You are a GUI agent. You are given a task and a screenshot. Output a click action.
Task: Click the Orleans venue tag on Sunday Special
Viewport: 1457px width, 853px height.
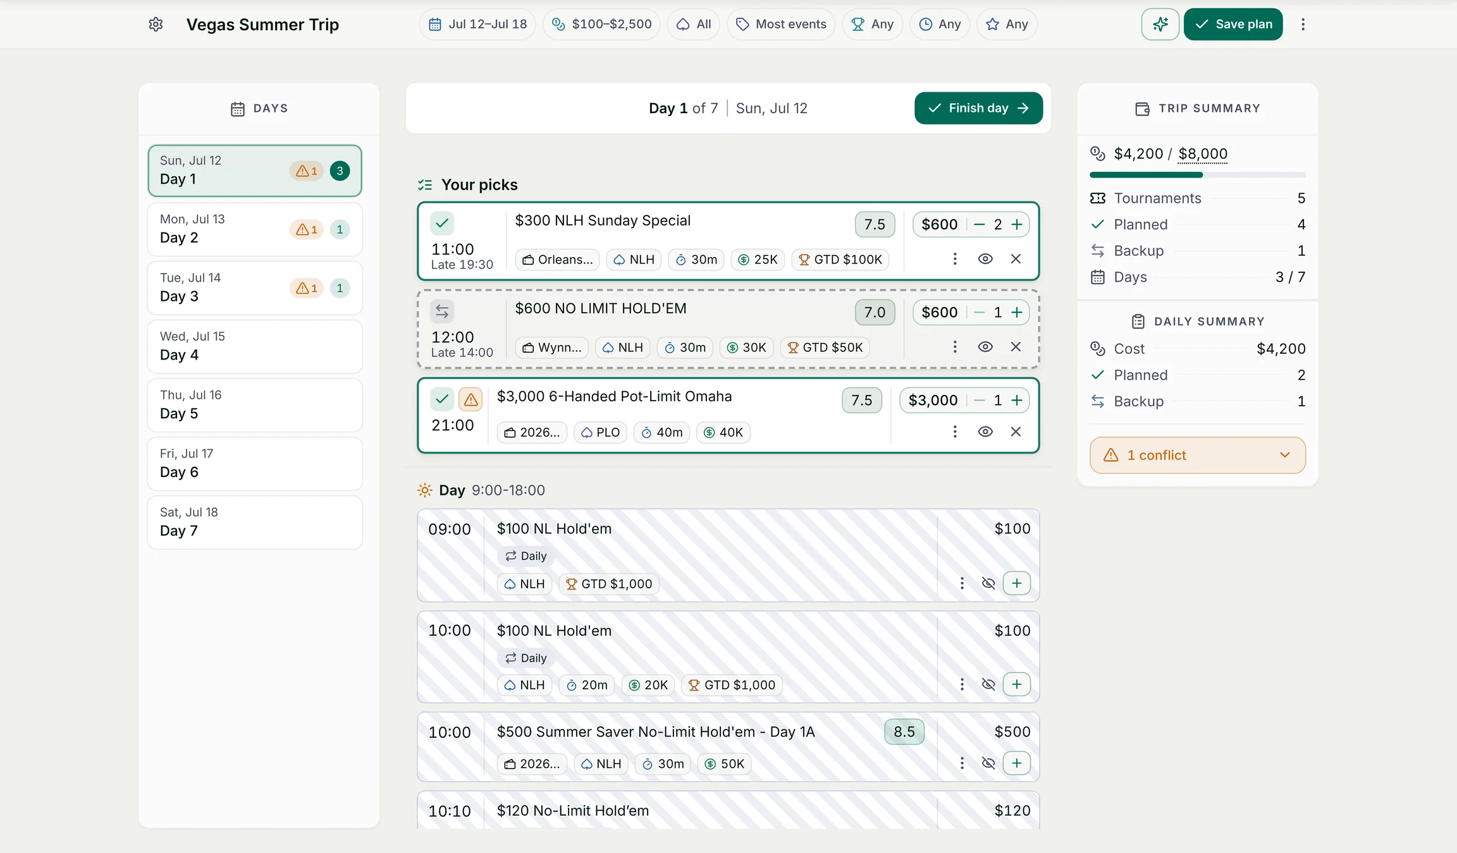click(x=558, y=260)
